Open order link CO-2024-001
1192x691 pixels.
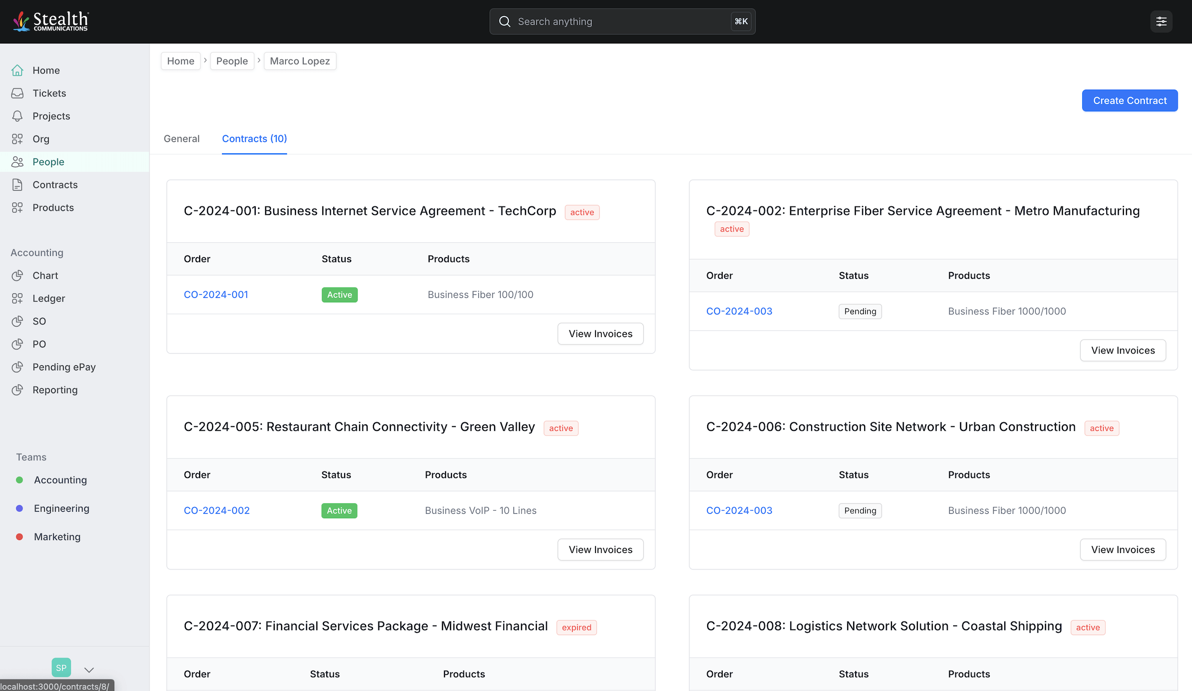[x=216, y=294]
